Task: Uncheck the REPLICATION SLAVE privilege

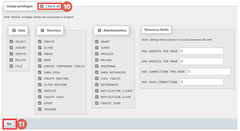Action: pos(97,97)
